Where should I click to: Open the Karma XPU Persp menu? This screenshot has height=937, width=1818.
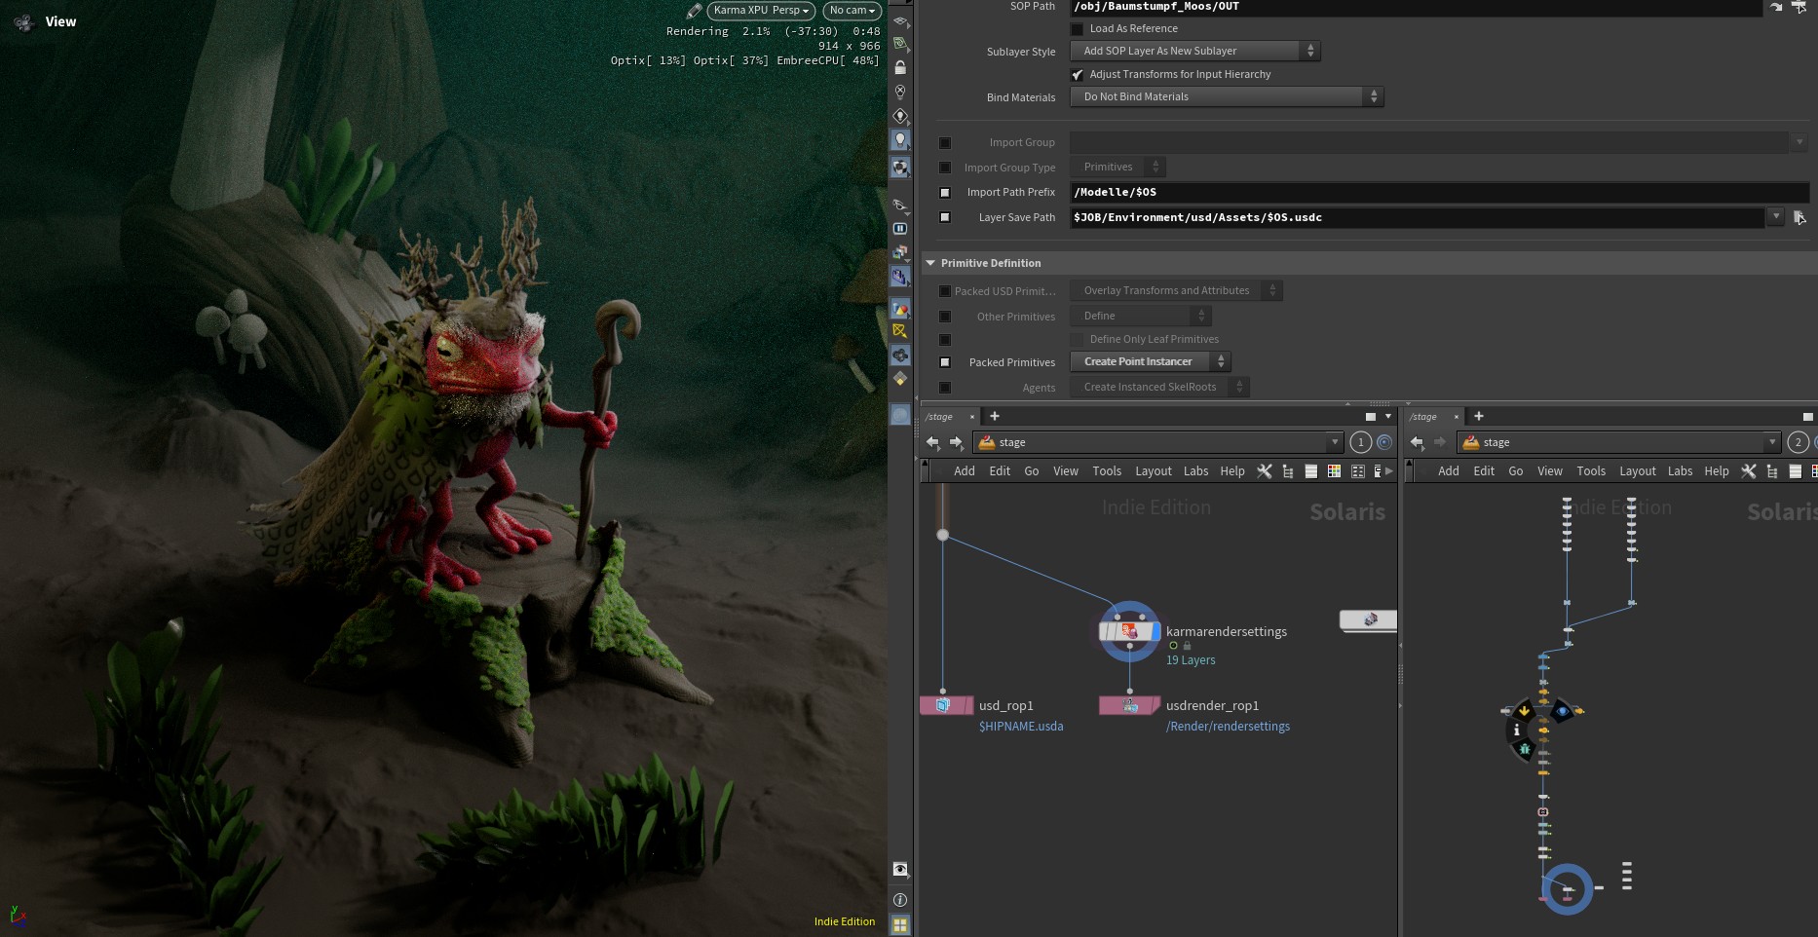(x=761, y=11)
